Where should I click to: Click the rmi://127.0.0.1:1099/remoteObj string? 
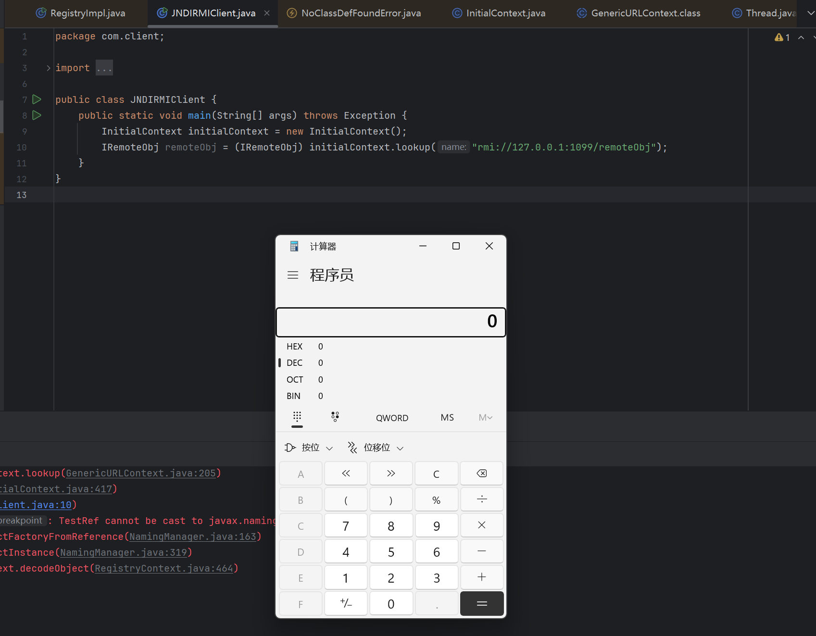(x=564, y=147)
